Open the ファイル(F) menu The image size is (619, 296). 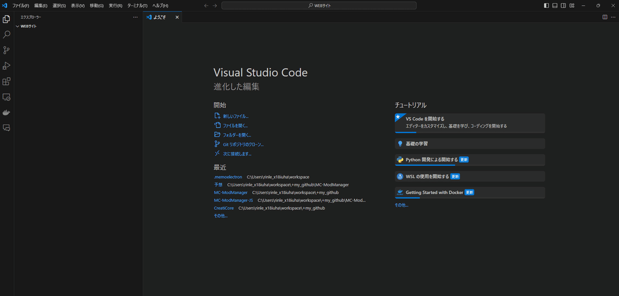[x=21, y=5]
